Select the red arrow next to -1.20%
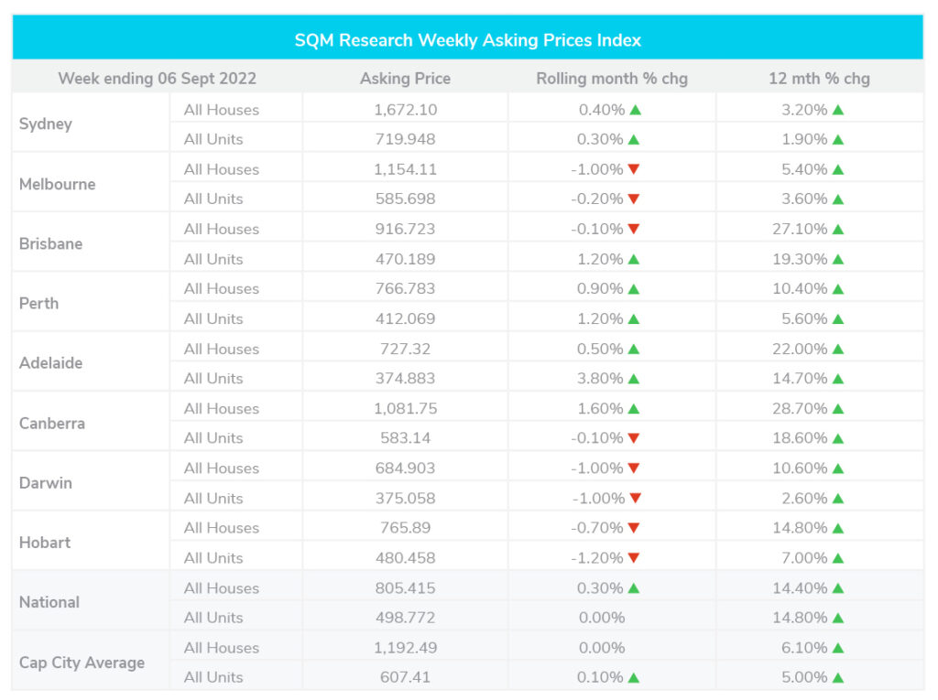Viewport: 938px width, 700px height. click(634, 558)
